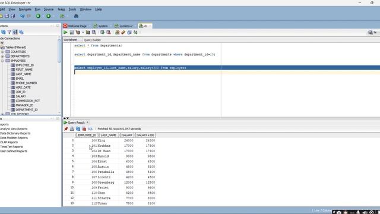380x214 pixels.
Task: Select the SALARY column in the tree
Action: (x=21, y=96)
